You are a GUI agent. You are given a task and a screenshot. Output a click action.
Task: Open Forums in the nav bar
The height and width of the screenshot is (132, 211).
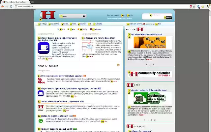(73, 24)
